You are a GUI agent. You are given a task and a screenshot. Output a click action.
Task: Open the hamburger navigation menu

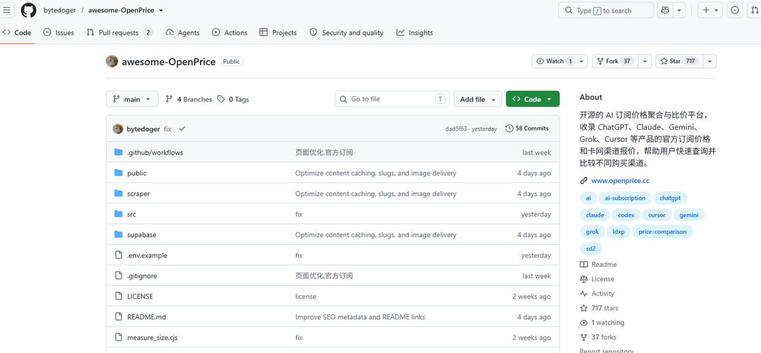pyautogui.click(x=7, y=10)
